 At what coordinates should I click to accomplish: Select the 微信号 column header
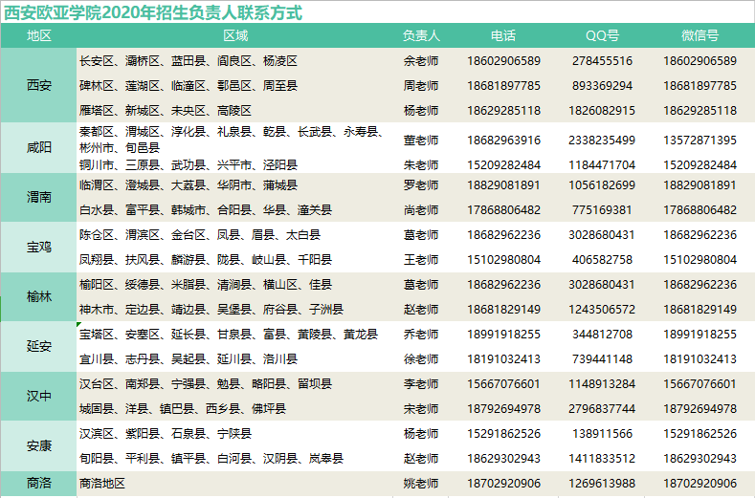tap(700, 35)
